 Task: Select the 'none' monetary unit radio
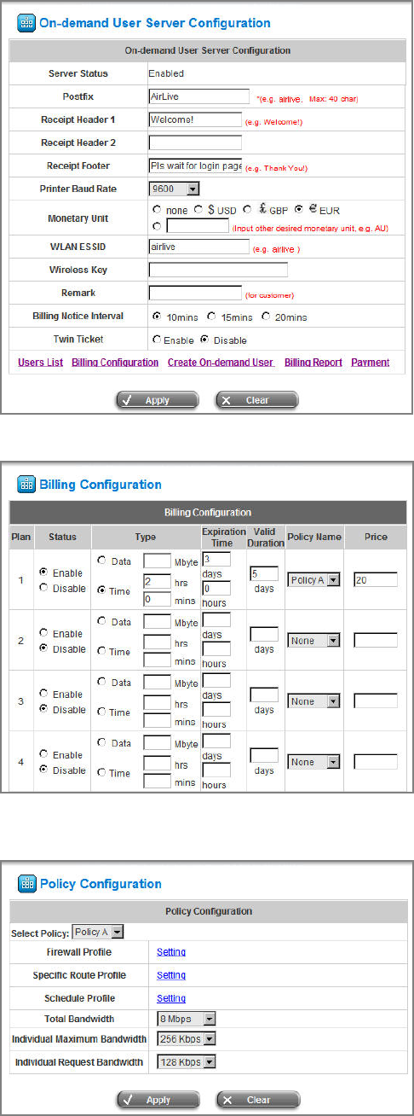click(156, 209)
